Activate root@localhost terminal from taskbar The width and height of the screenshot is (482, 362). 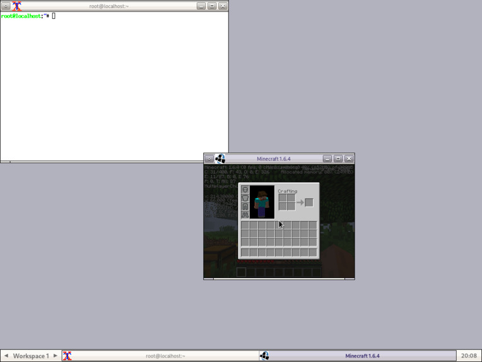160,356
